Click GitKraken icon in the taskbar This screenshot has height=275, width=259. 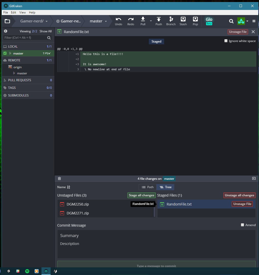tap(46, 271)
